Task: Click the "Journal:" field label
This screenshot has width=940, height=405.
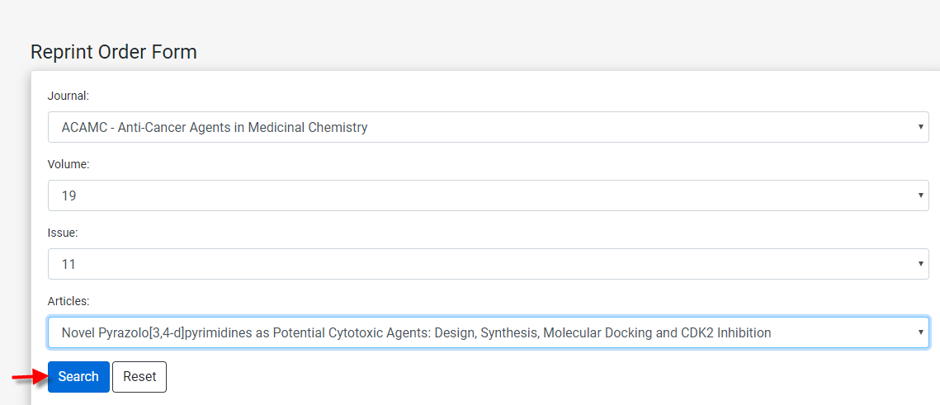Action: click(68, 95)
